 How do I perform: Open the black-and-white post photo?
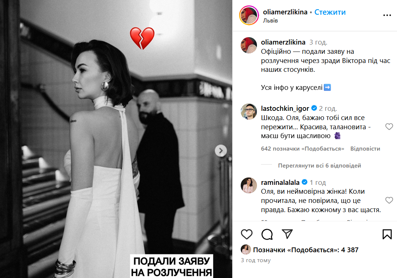[116, 139]
